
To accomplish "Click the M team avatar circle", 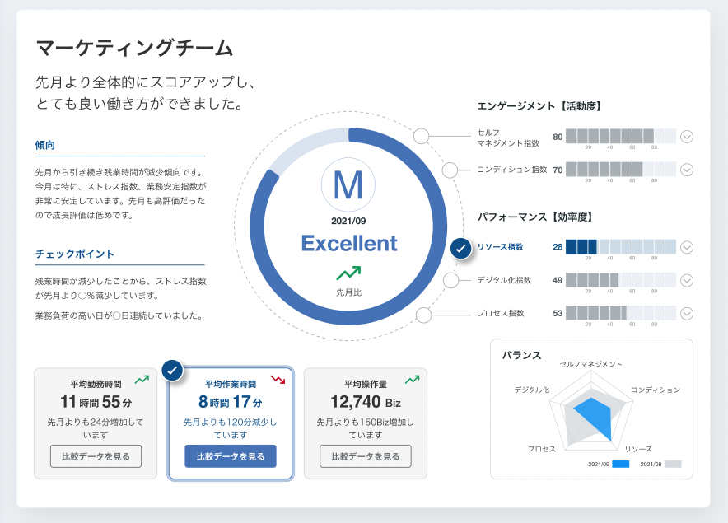I will (x=348, y=185).
